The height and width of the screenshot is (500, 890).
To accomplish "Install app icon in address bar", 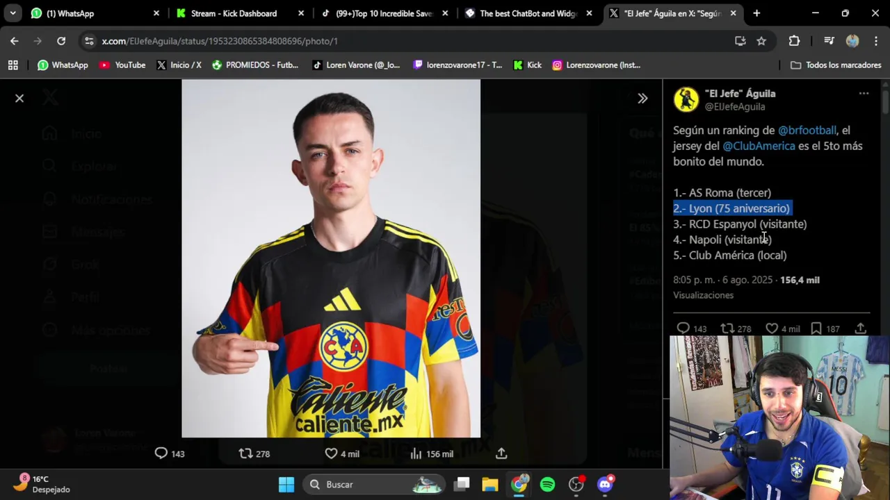I will (741, 41).
